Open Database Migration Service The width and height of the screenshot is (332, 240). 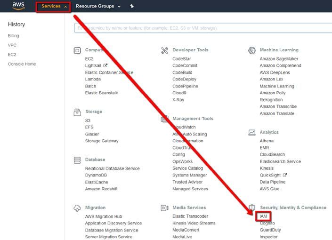[112, 230]
